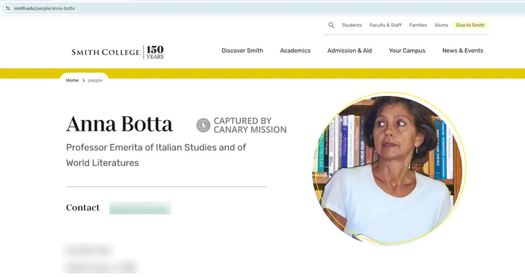Viewport: 525px width, 277px height.
Task: Click the Professor Emerita of Italian Studies title text
Action: coord(156,155)
